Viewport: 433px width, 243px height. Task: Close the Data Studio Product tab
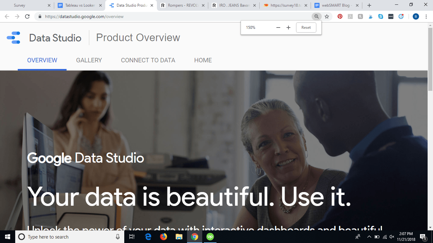pyautogui.click(x=152, y=5)
